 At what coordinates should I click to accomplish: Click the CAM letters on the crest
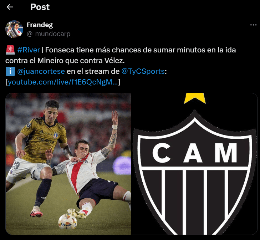[194, 153]
